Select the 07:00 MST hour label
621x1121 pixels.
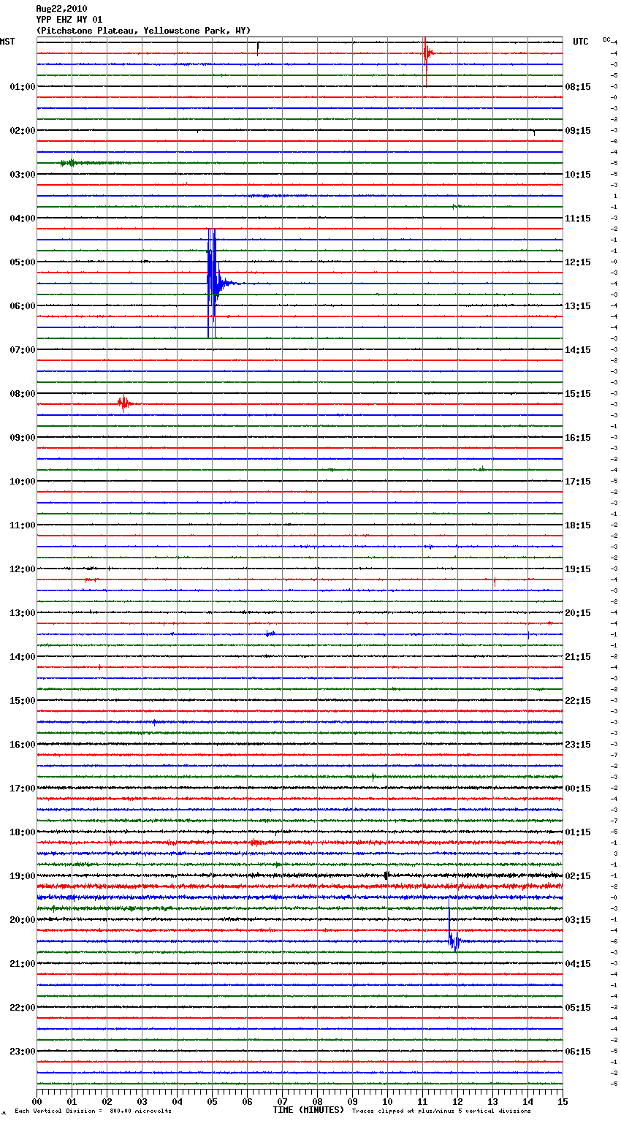pos(23,349)
